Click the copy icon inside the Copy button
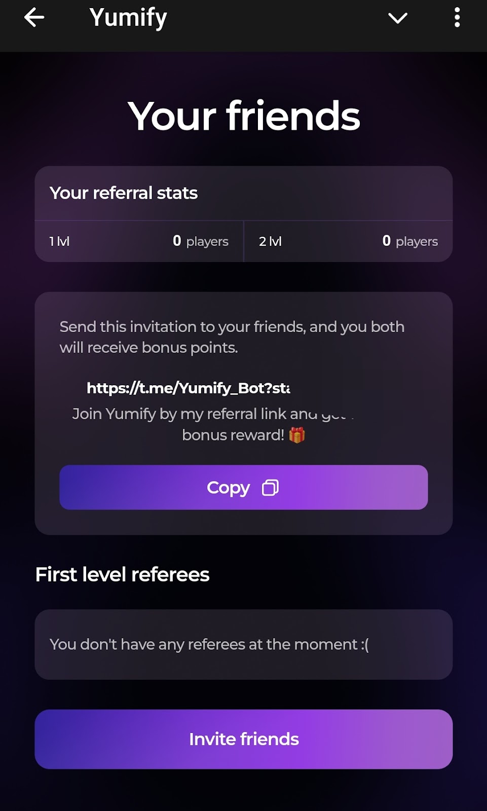 [270, 488]
